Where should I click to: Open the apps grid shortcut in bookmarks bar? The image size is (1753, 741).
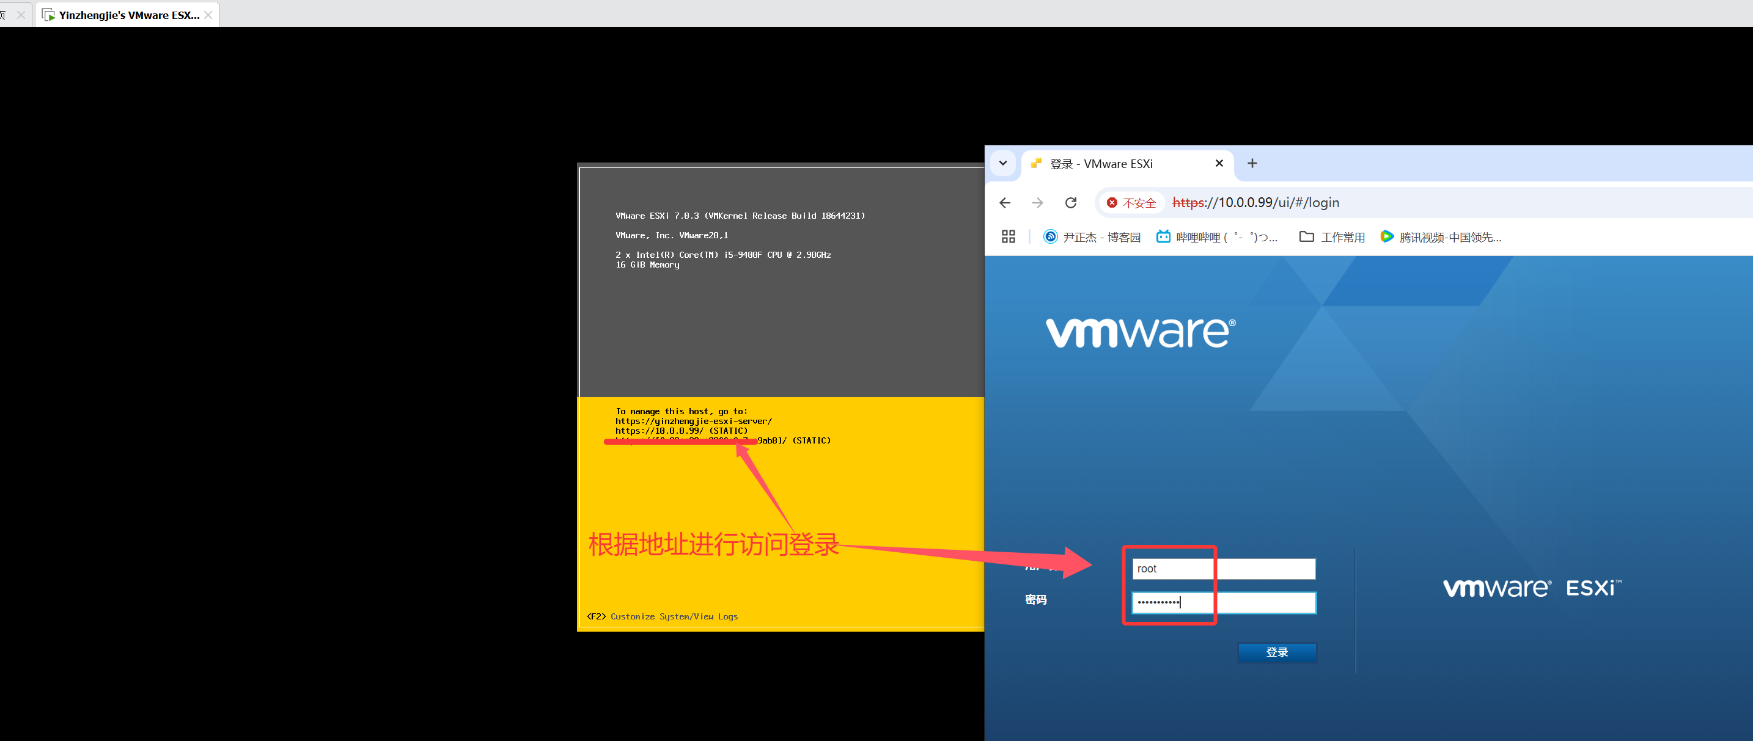(1008, 236)
